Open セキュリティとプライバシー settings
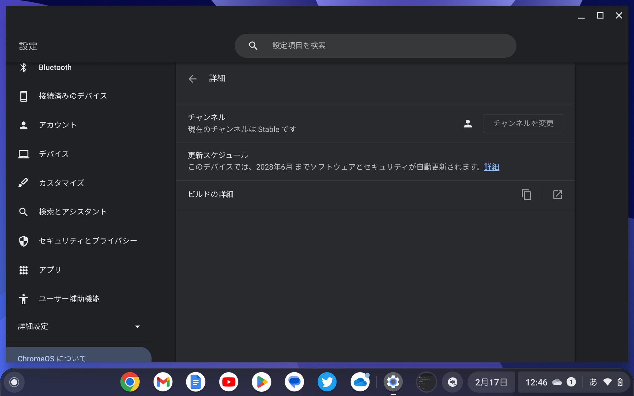The height and width of the screenshot is (396, 634). [x=88, y=241]
